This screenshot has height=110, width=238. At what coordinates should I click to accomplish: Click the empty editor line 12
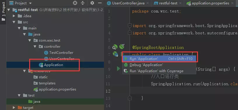pos(184,91)
